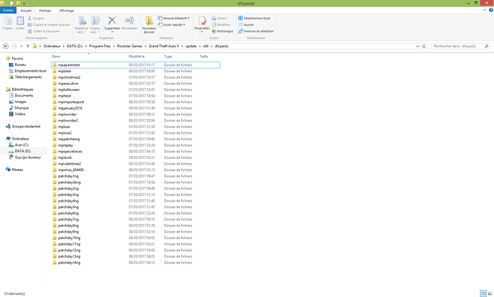Click Aucun selection option
Screen dimensions: 494x297
pos(246,24)
